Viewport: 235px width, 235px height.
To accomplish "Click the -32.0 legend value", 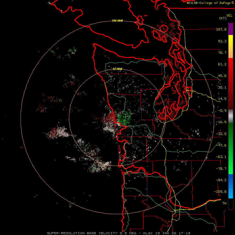I will [221, 134].
